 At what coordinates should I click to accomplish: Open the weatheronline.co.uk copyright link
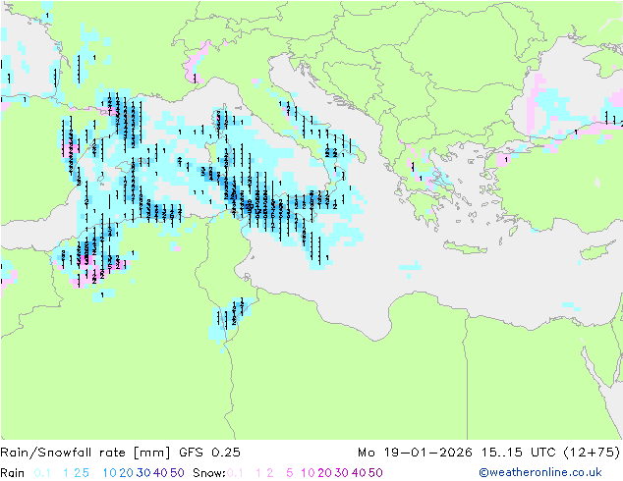(x=540, y=472)
